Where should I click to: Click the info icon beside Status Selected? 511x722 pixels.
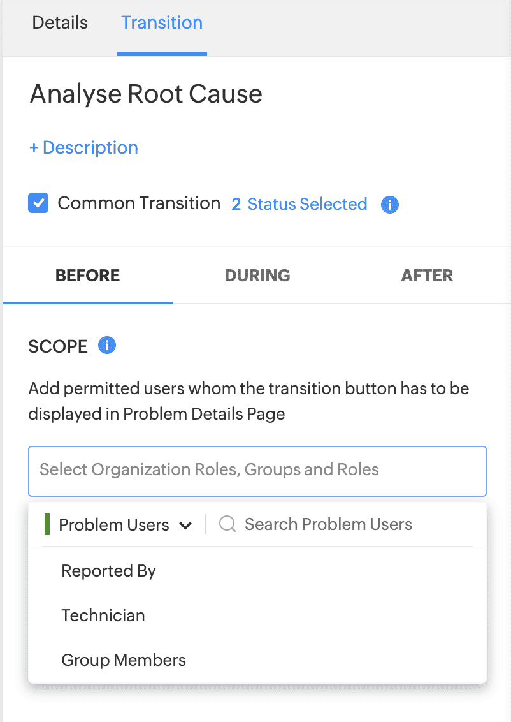point(389,205)
